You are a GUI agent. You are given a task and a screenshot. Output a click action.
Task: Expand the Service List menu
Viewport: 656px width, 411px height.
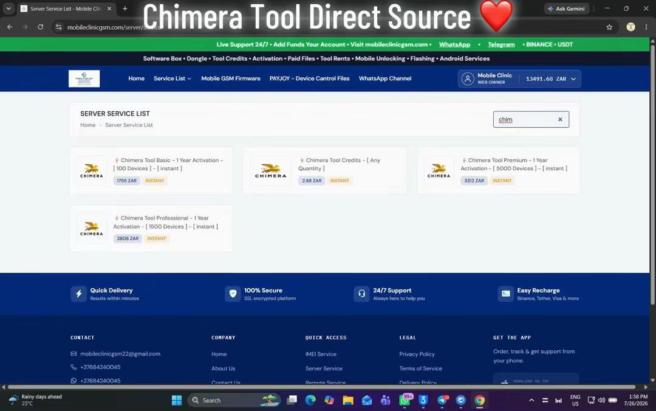(x=173, y=78)
